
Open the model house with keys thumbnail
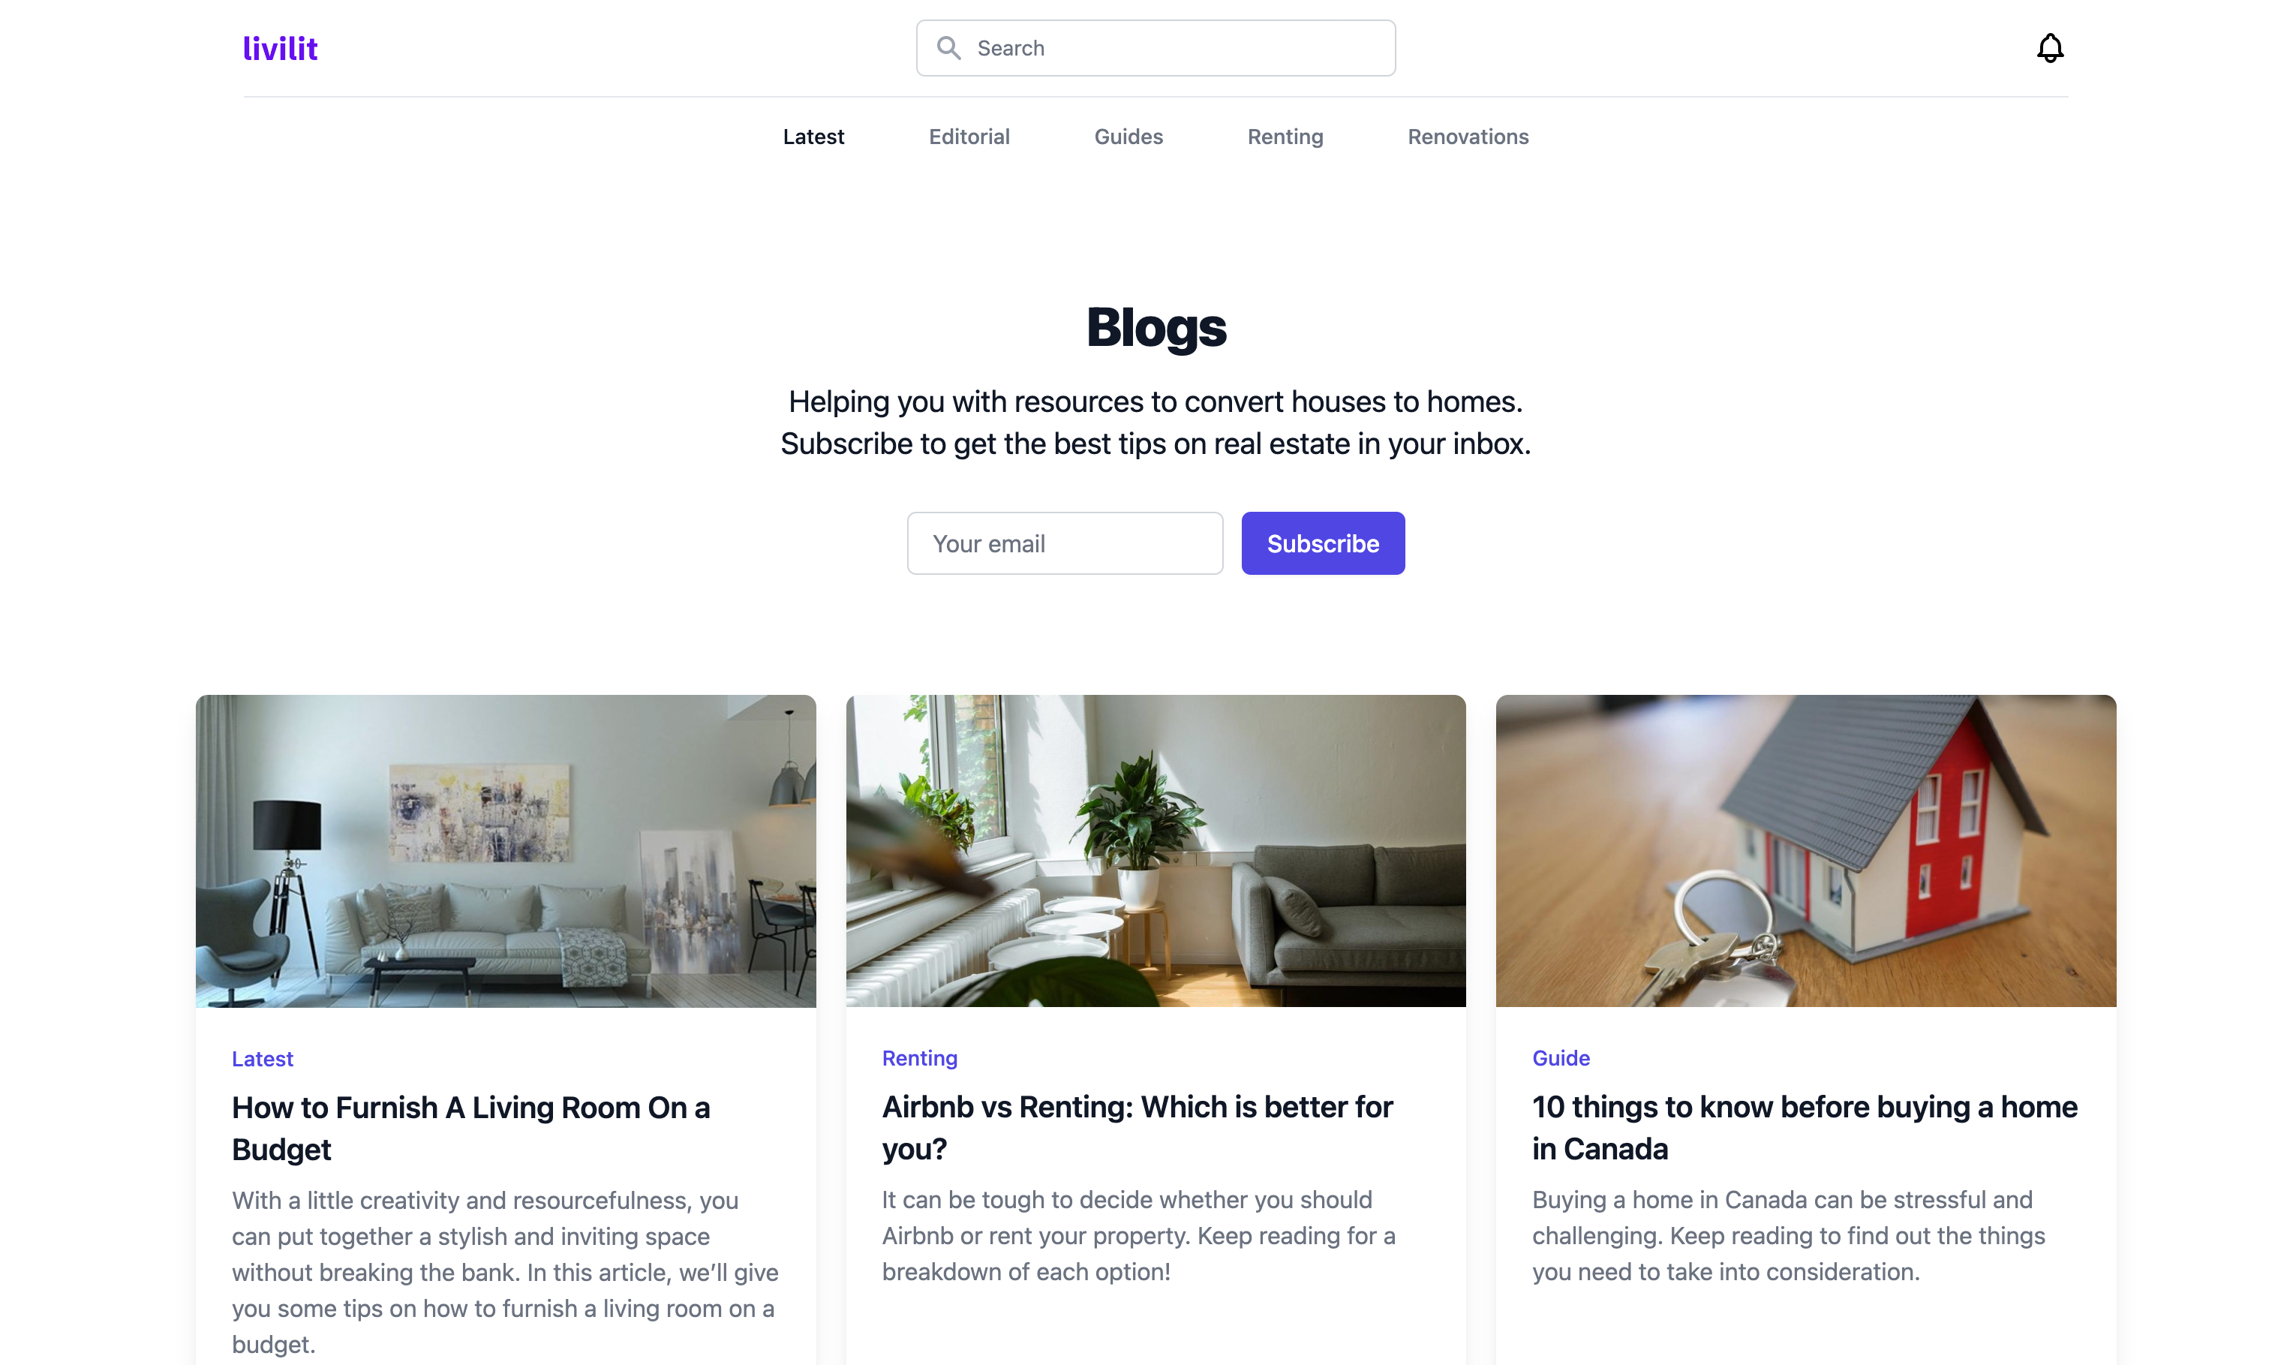1805,850
